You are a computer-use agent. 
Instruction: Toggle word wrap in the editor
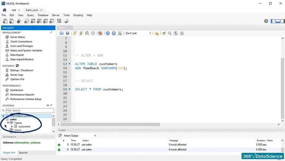click(x=182, y=33)
